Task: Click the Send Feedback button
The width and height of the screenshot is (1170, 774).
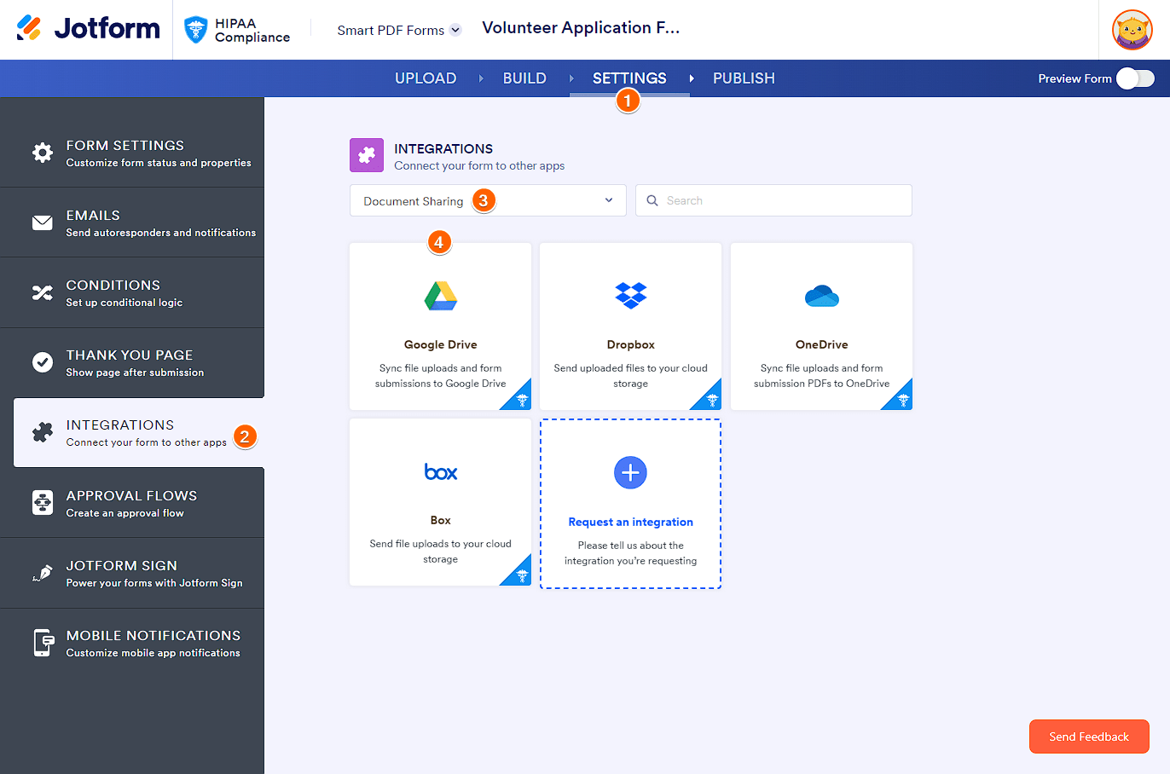Action: point(1089,736)
